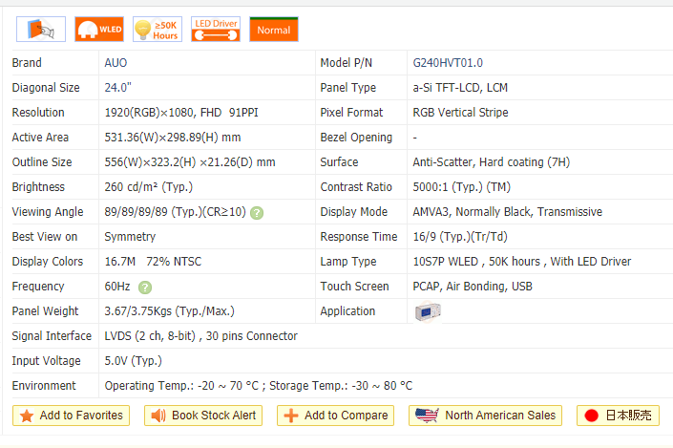Click the ≥50K Hours lifetime badge
Viewport: 673px width, 448px height.
(158, 30)
